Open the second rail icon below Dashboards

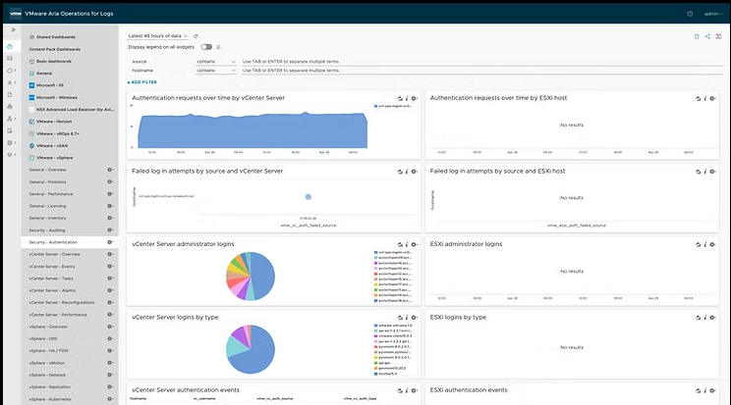[10, 59]
